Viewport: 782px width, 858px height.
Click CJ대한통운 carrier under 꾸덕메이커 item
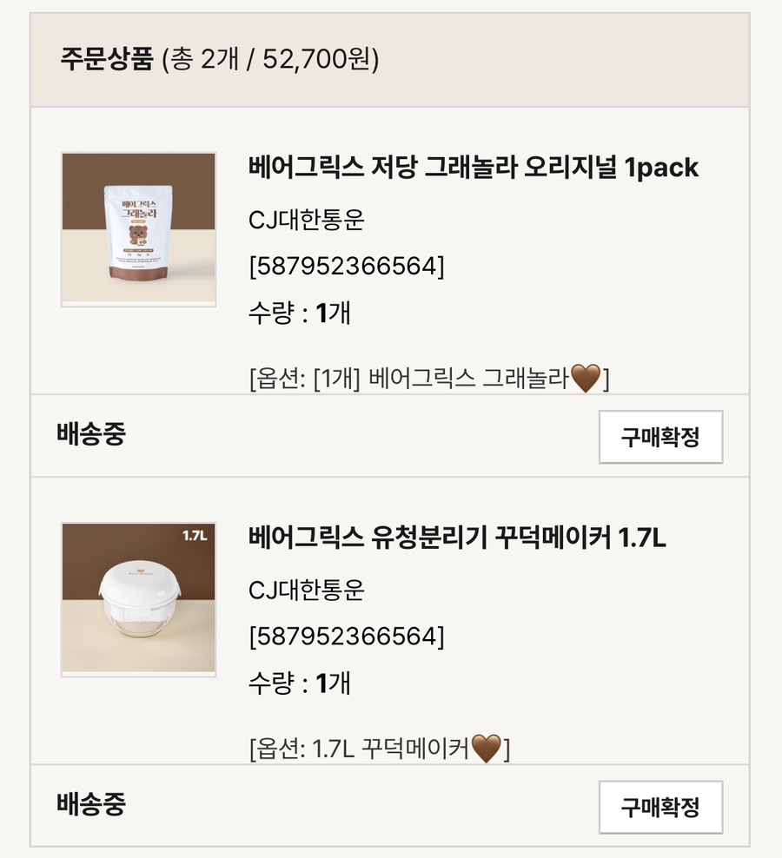coord(306,591)
